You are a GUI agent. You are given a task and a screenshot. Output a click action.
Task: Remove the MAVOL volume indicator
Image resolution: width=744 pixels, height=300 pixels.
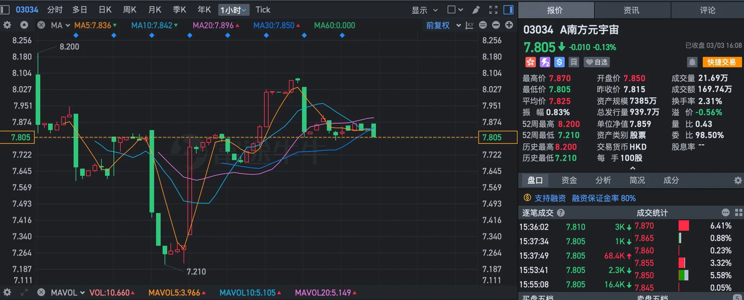pyautogui.click(x=41, y=292)
